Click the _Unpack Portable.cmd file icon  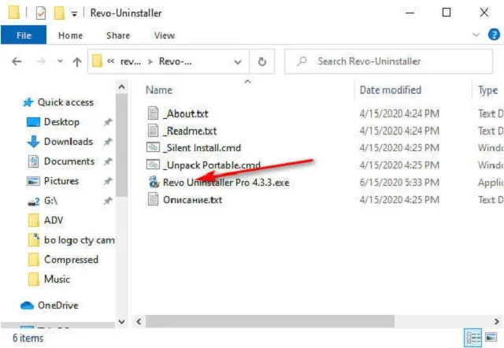point(153,165)
